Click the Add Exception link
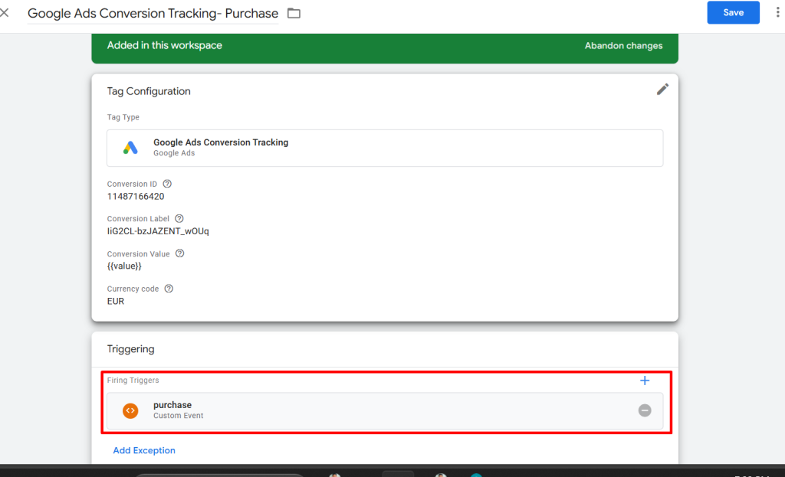The width and height of the screenshot is (785, 477). 144,450
